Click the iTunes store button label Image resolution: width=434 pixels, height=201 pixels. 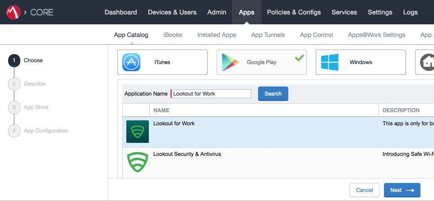(162, 62)
